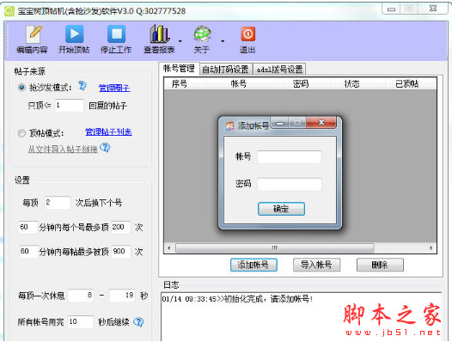This screenshot has width=452, height=342.
Task: Confirm with 确定 in 添加帐号 dialog
Action: coord(281,209)
